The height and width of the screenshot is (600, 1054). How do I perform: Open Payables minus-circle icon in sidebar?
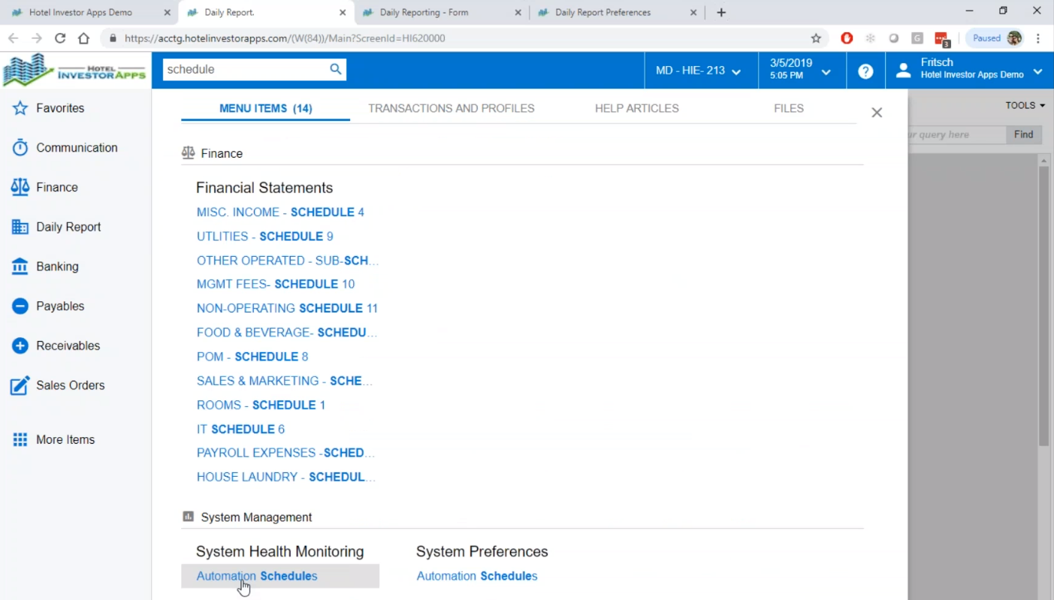[20, 306]
